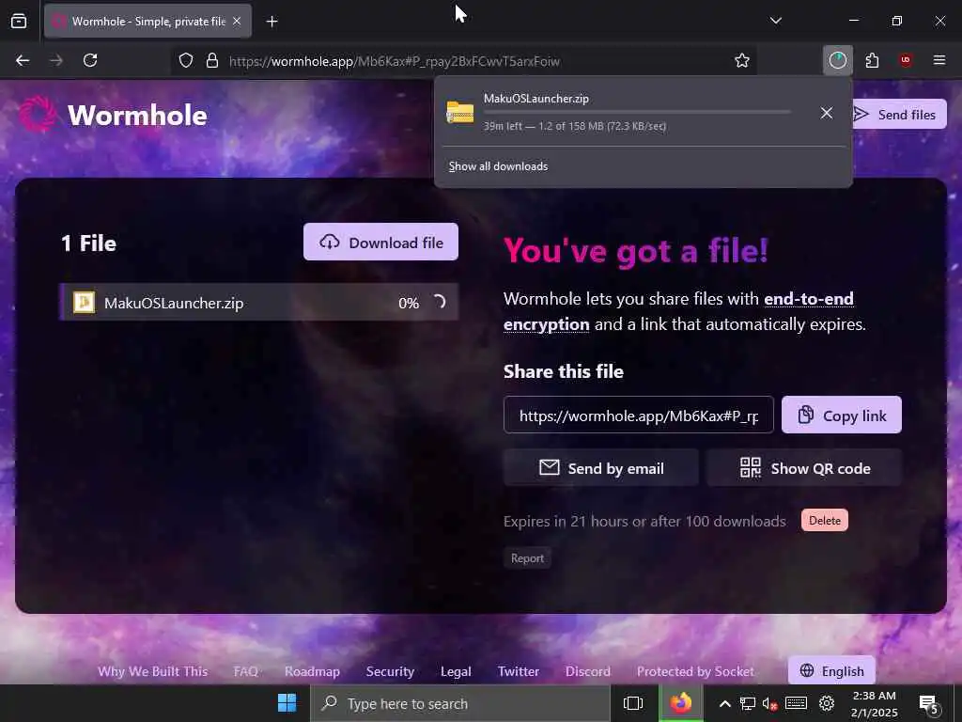Toggle the downloads panel toolbar button
The height and width of the screenshot is (722, 962).
coord(837,60)
